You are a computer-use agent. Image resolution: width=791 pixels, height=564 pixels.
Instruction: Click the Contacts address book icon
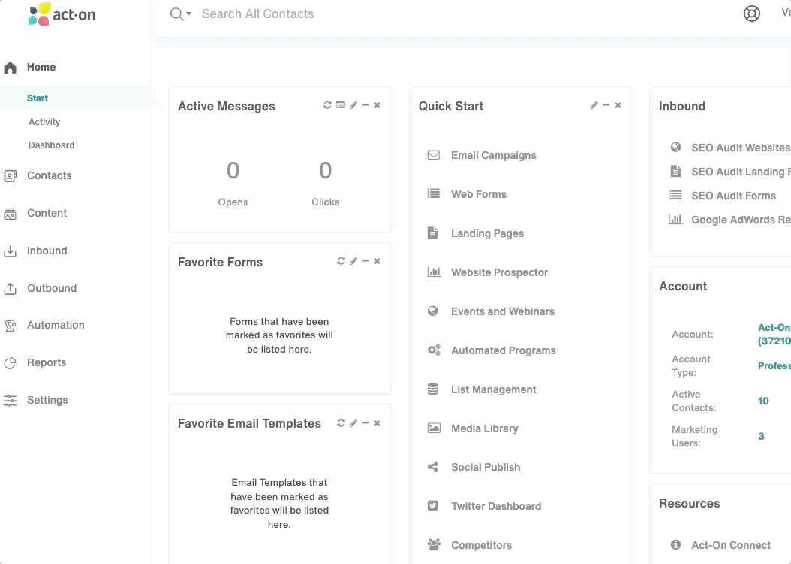click(10, 176)
